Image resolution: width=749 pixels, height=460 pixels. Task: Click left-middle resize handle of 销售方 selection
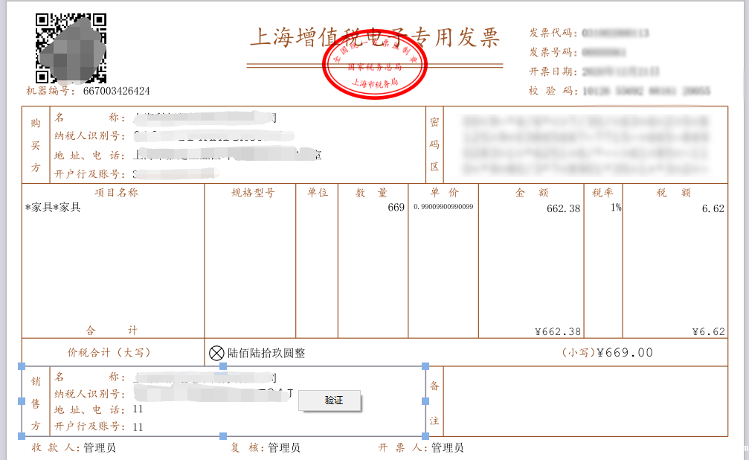coord(22,401)
